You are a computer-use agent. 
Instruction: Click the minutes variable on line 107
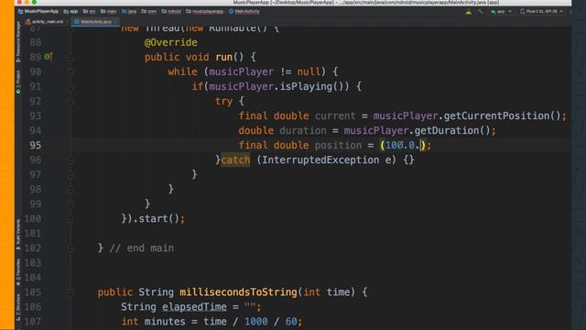[165, 322]
